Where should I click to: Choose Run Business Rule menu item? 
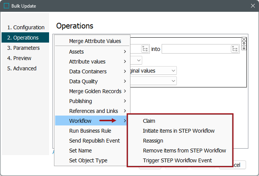click(90, 131)
